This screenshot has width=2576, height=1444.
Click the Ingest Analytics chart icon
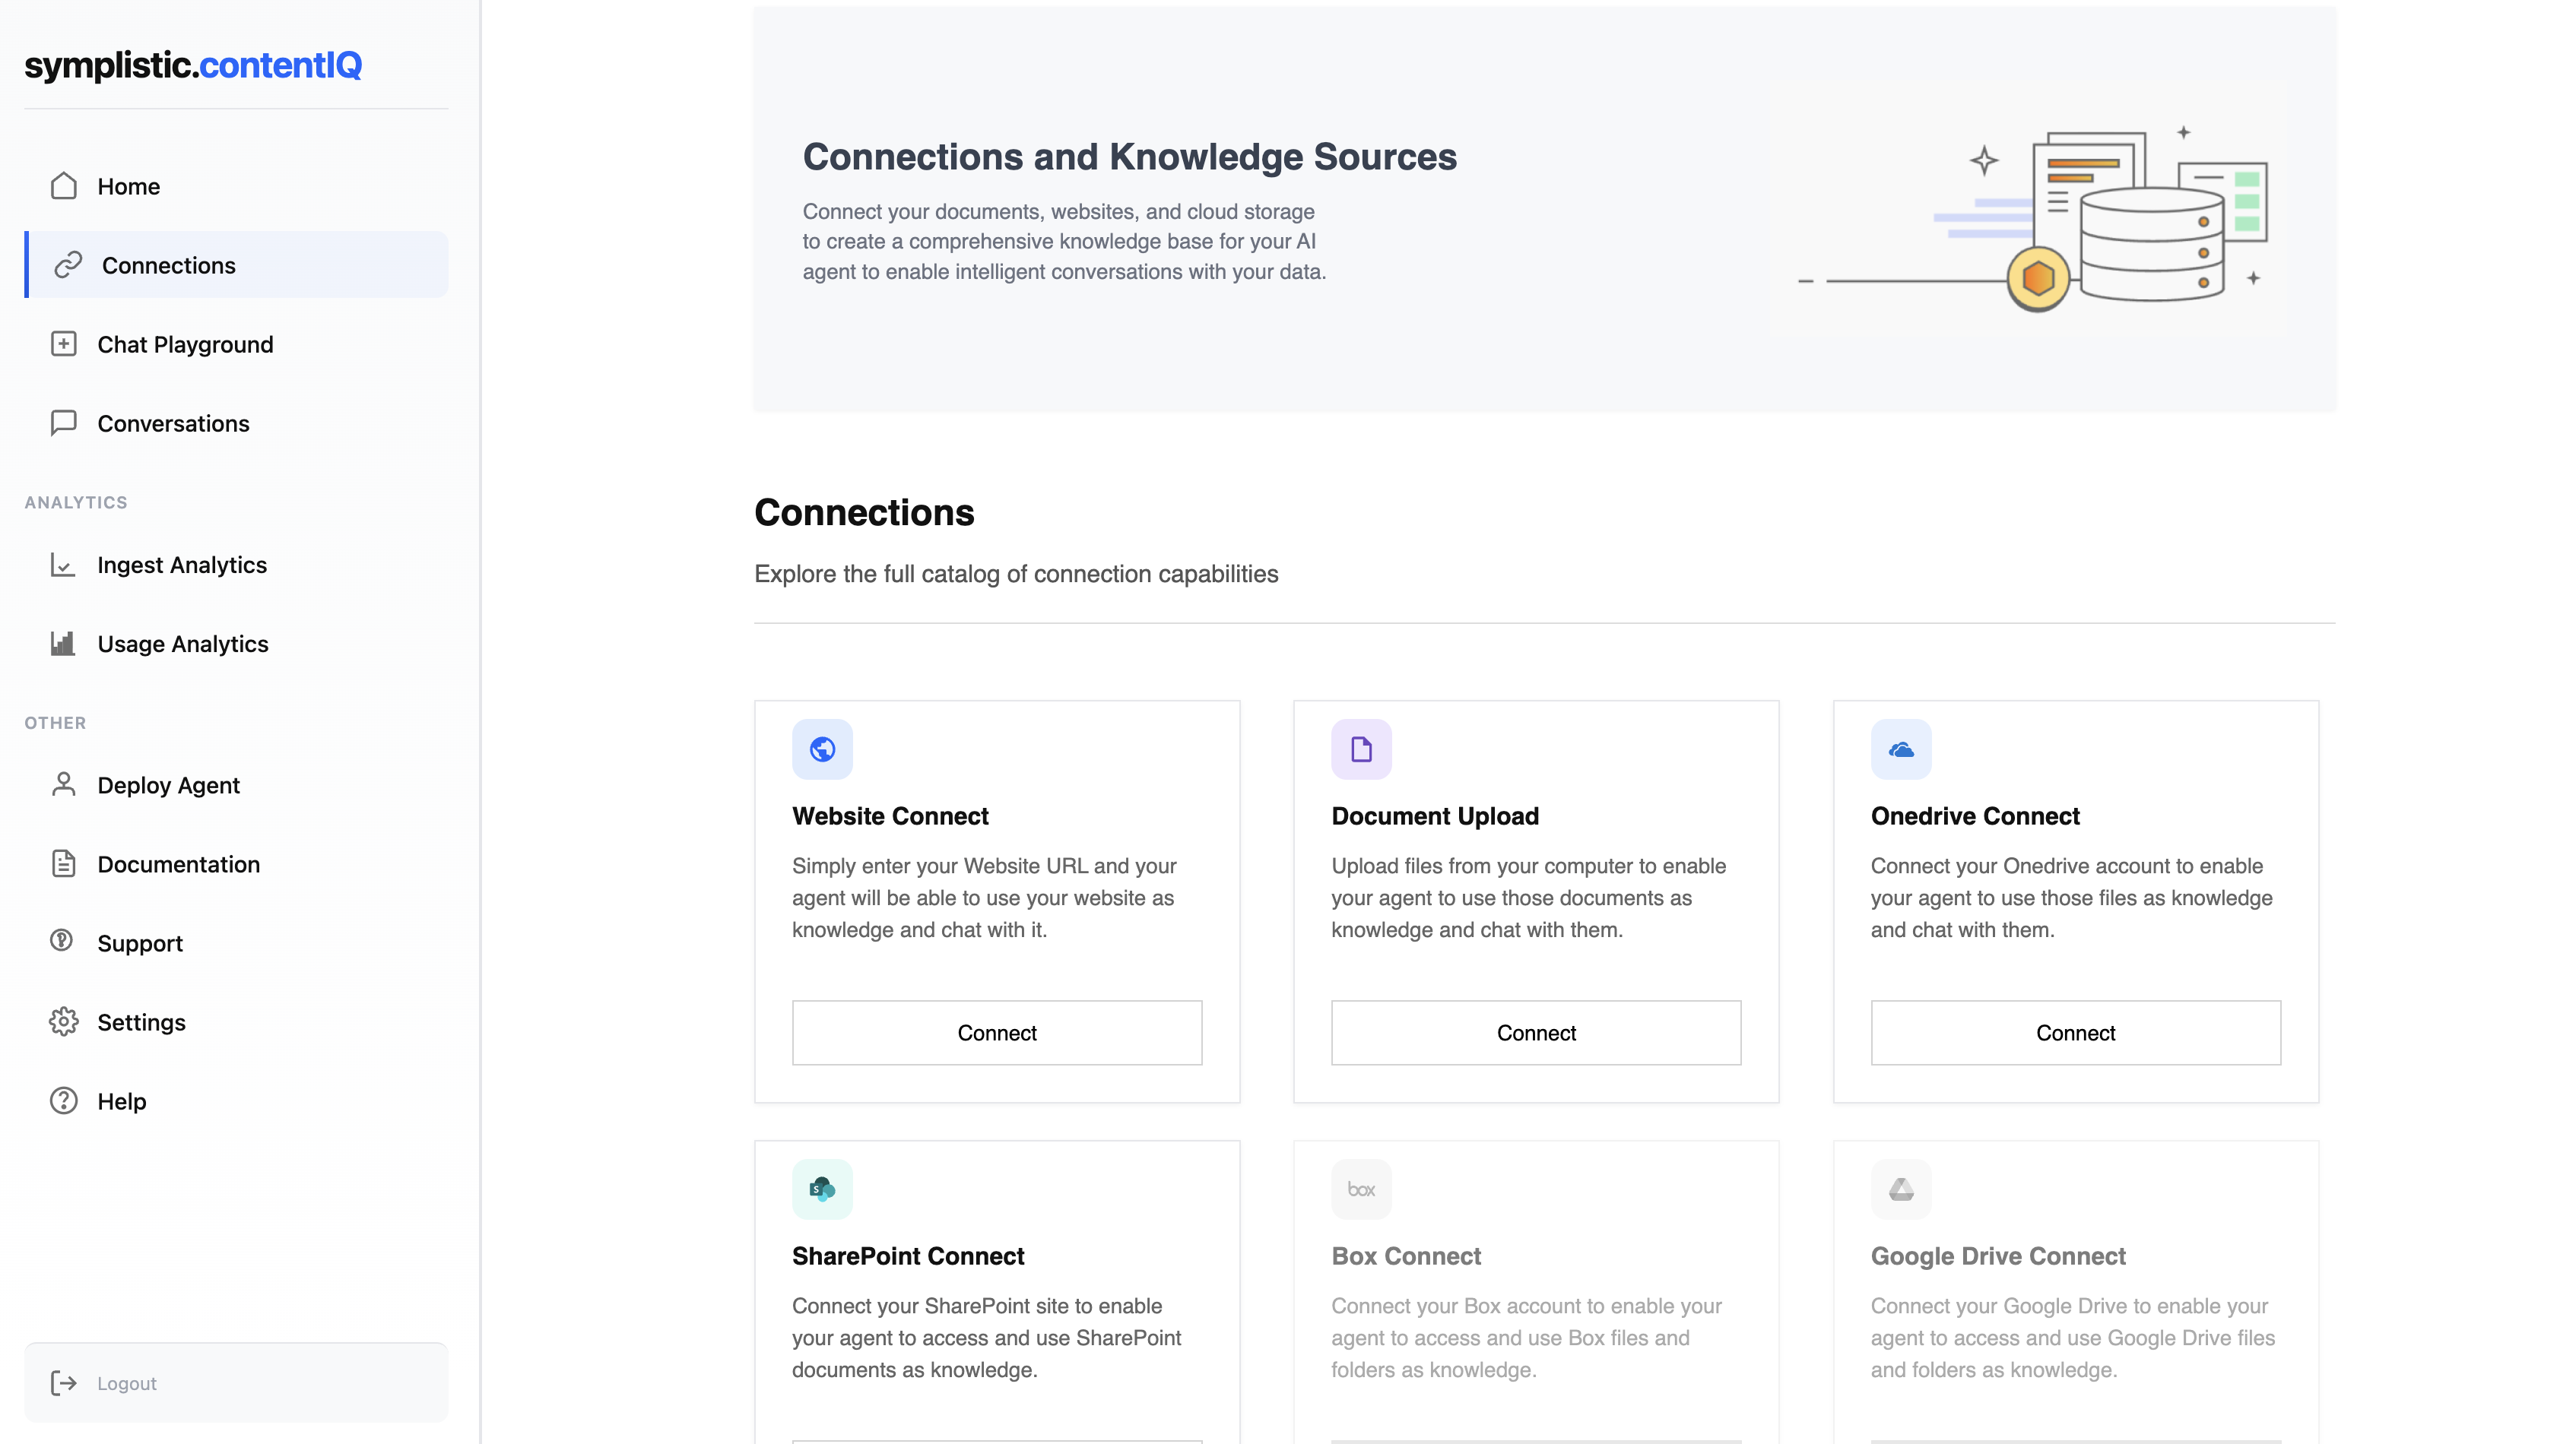(x=63, y=565)
